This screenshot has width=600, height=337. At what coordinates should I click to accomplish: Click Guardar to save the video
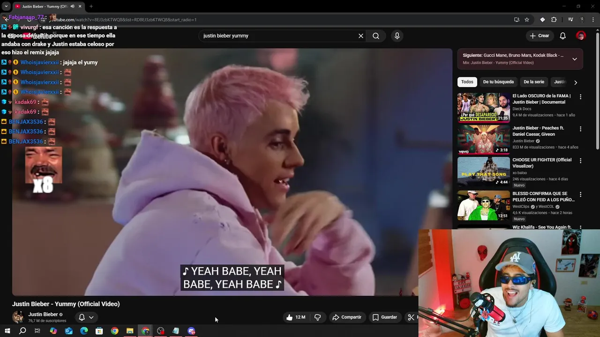[384, 317]
